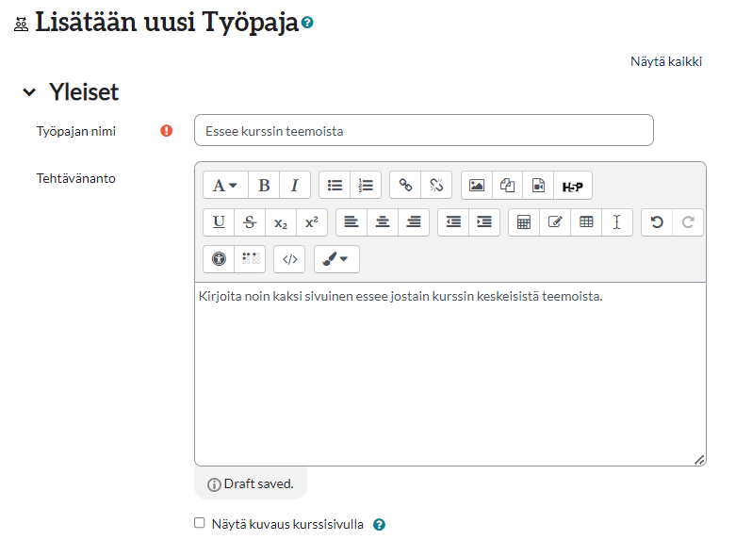
Task: Open the paragraph styles dropdown
Action: tap(224, 186)
